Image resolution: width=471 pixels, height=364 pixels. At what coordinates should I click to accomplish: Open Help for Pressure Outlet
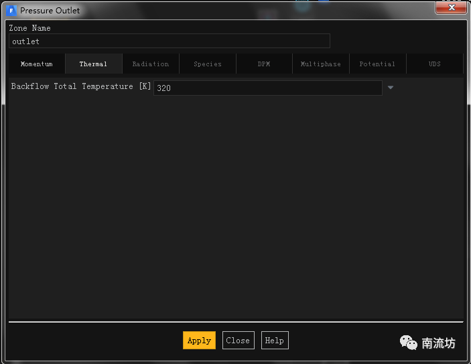[275, 341]
